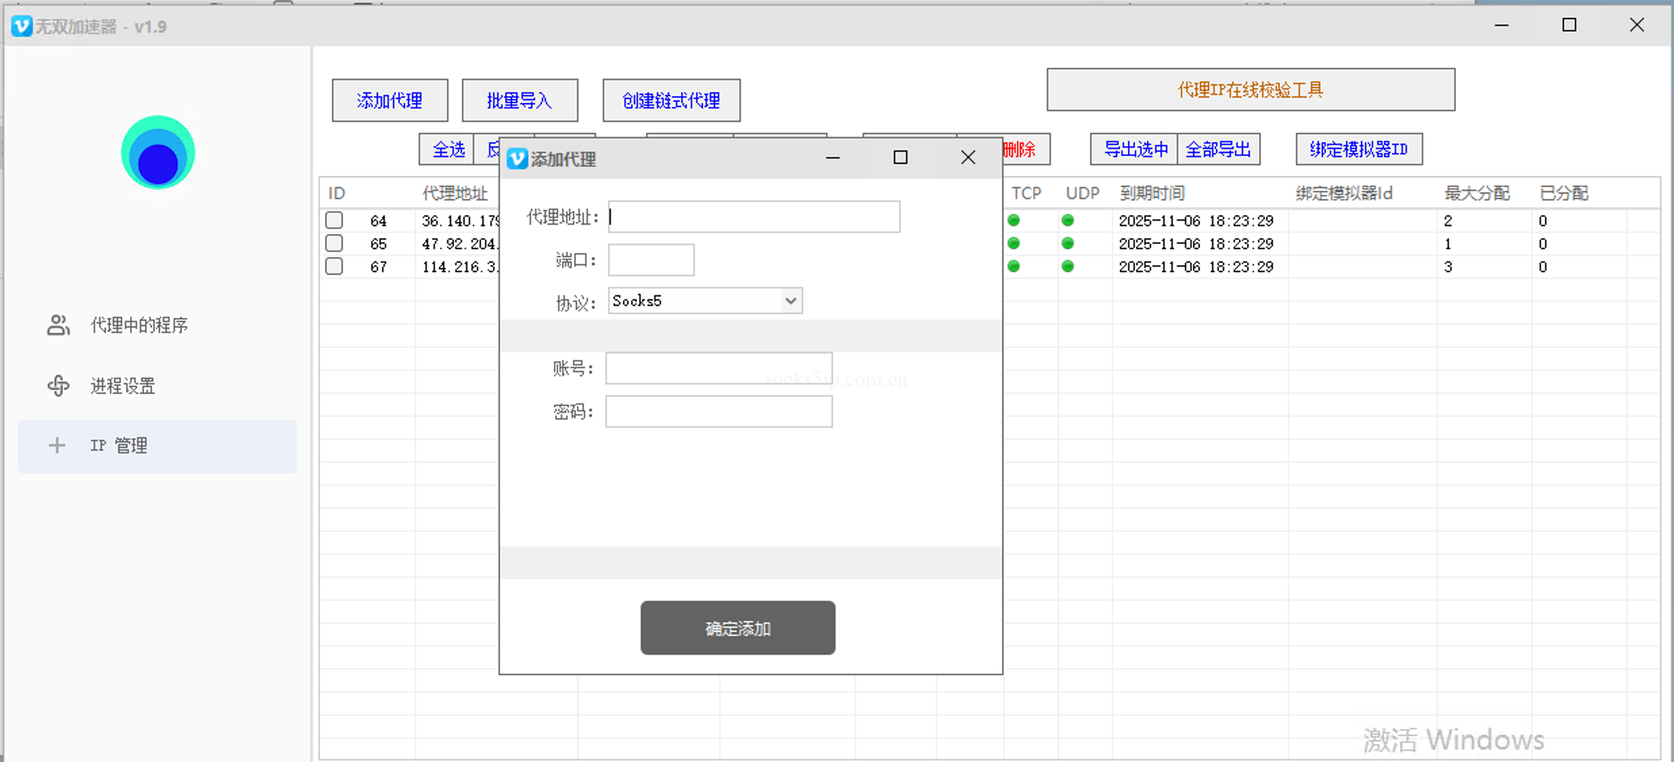Click the green TCP status dot for proxy 65
1674x762 pixels.
point(1013,243)
